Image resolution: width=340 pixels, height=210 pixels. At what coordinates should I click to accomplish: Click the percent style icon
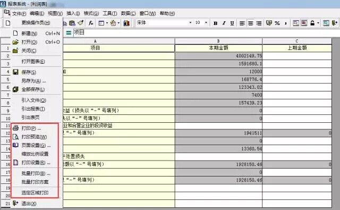pos(277,23)
